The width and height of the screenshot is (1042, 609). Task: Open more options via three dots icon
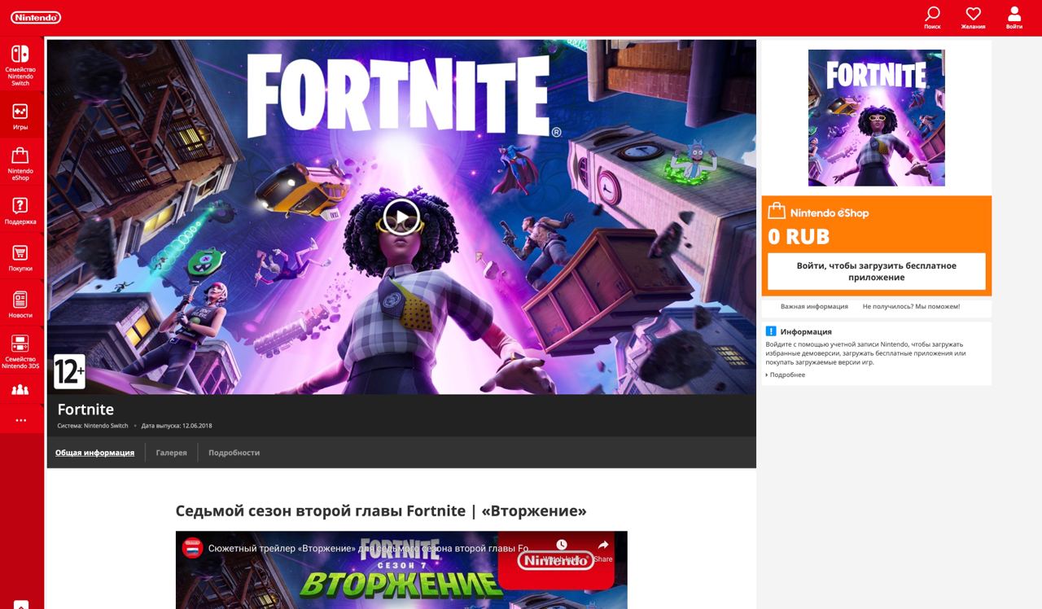point(20,420)
